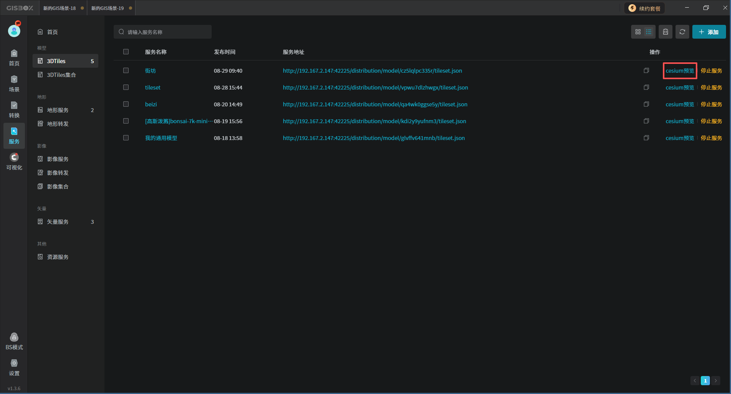Switch to grid view layout
Screen dimensions: 731x394
[x=638, y=32]
